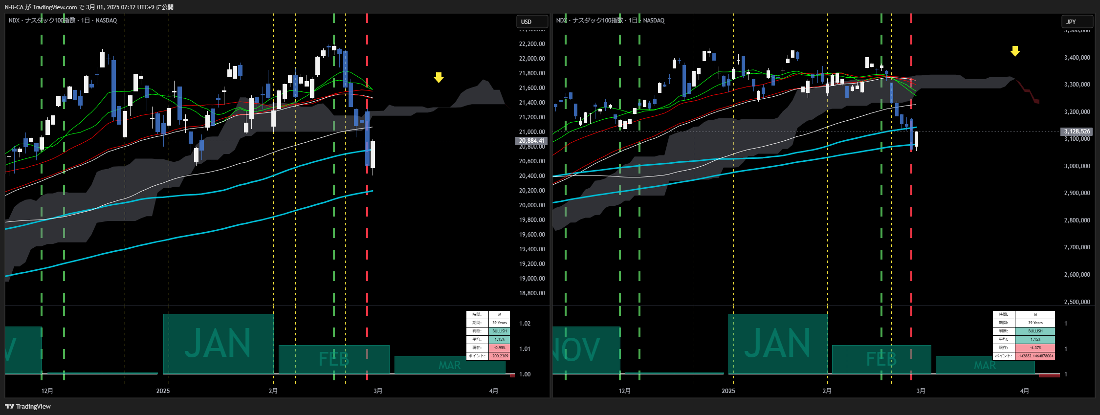Click the 3,000,000 price axis label
The width and height of the screenshot is (1100, 415).
[x=1077, y=166]
